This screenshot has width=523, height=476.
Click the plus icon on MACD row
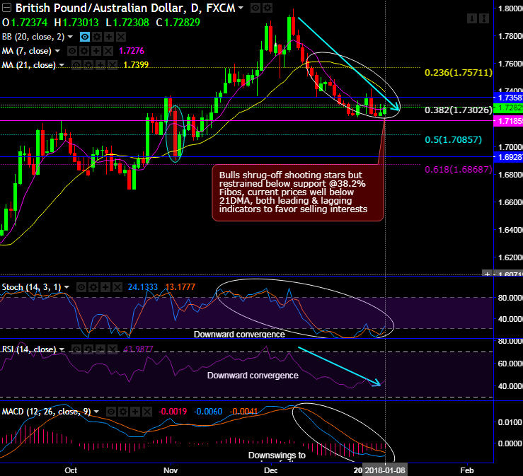(135, 412)
